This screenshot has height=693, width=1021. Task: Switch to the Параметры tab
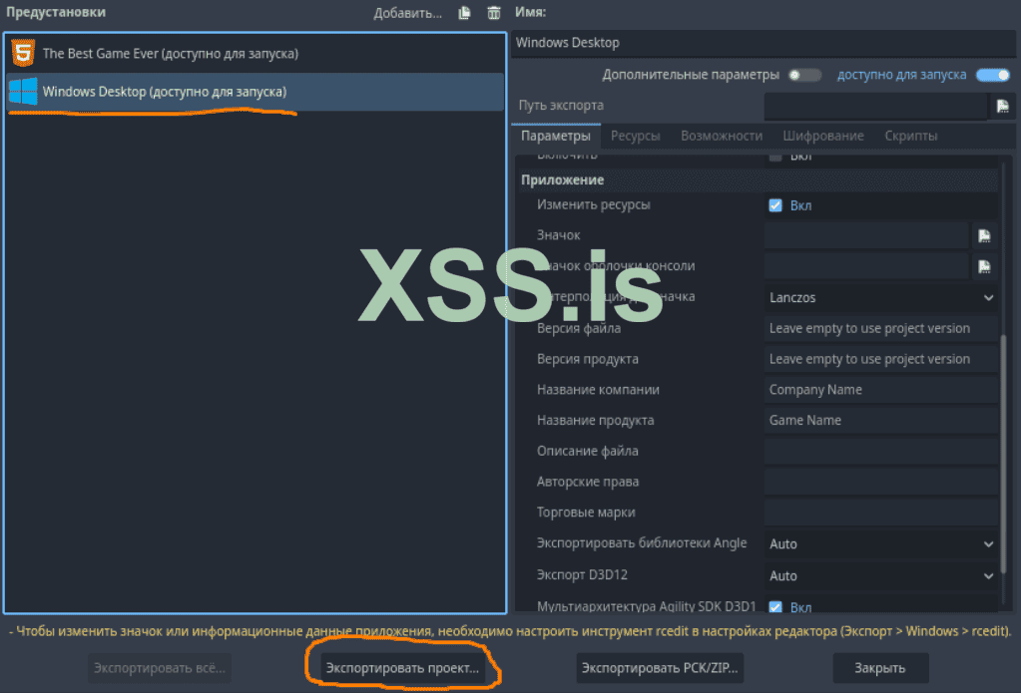pos(556,136)
